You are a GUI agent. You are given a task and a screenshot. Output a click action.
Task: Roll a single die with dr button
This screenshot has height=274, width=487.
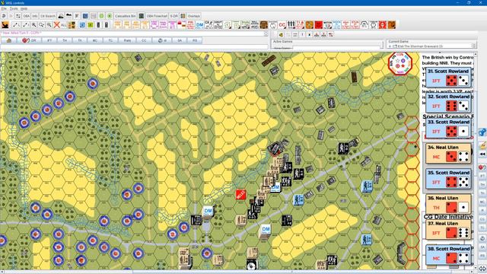pos(162,40)
